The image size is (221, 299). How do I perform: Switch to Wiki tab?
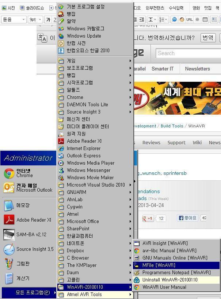pos(197,142)
